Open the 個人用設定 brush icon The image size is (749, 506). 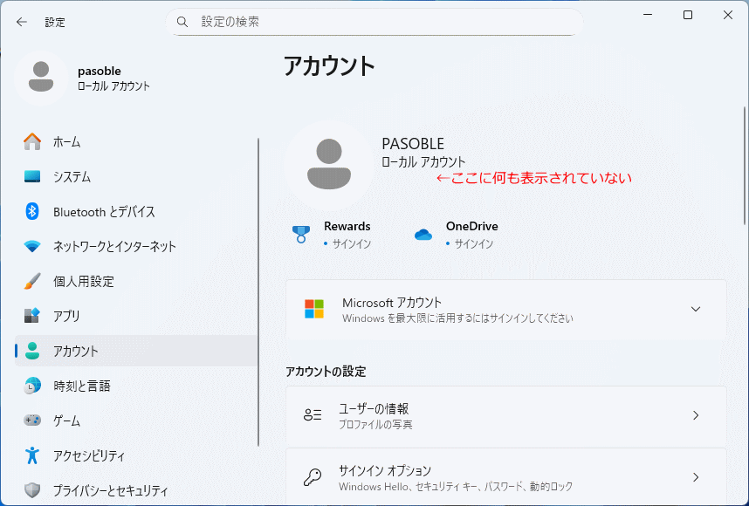click(32, 281)
